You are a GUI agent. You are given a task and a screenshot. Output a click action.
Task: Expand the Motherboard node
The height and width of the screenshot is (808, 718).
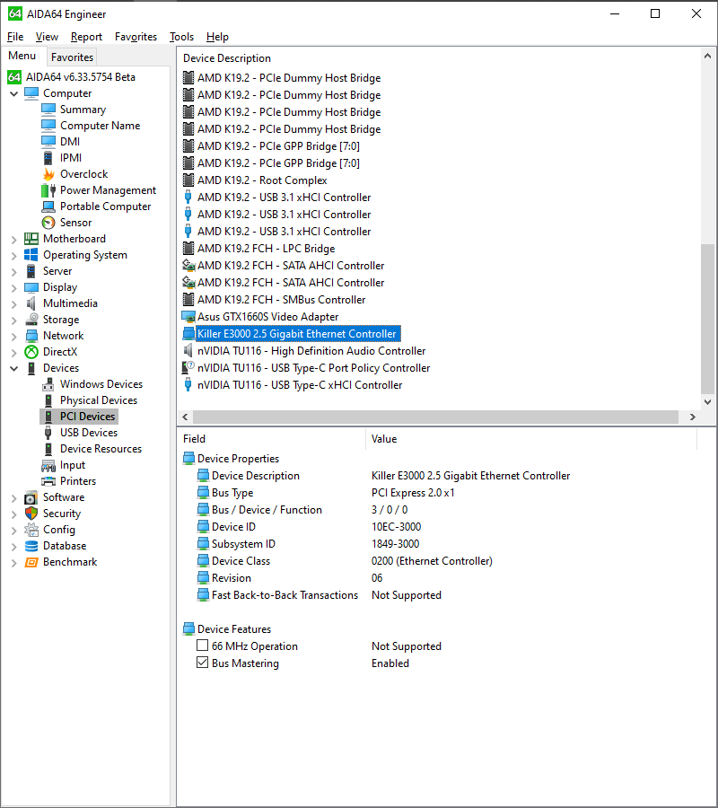click(13, 239)
